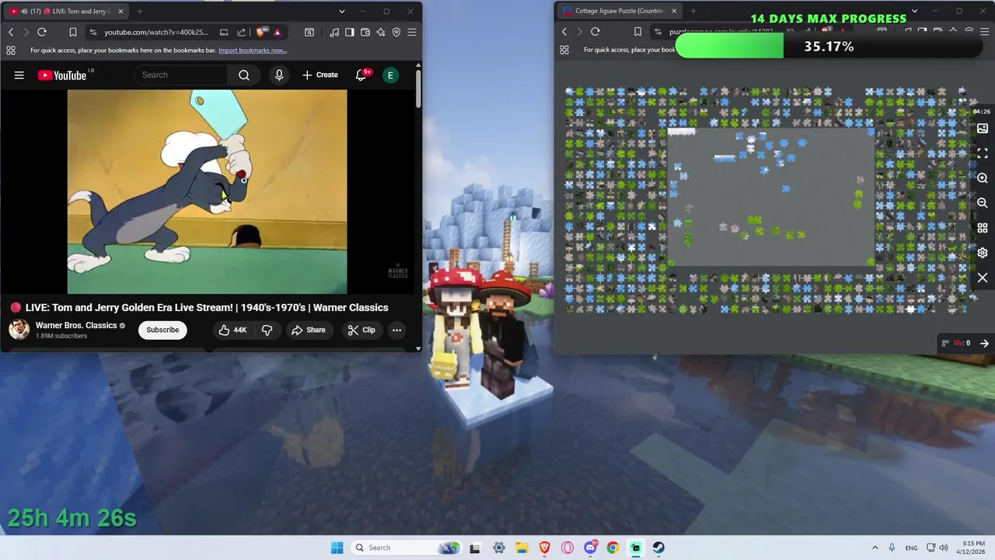Click the Tom and Jerry video player
Screen dimensions: 995x560
(x=207, y=191)
